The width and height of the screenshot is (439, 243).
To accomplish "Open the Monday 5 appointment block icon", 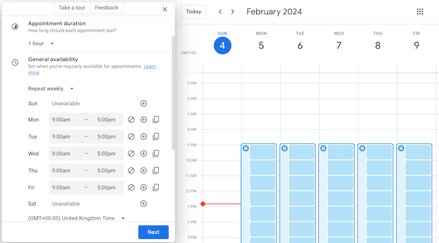I will point(245,148).
